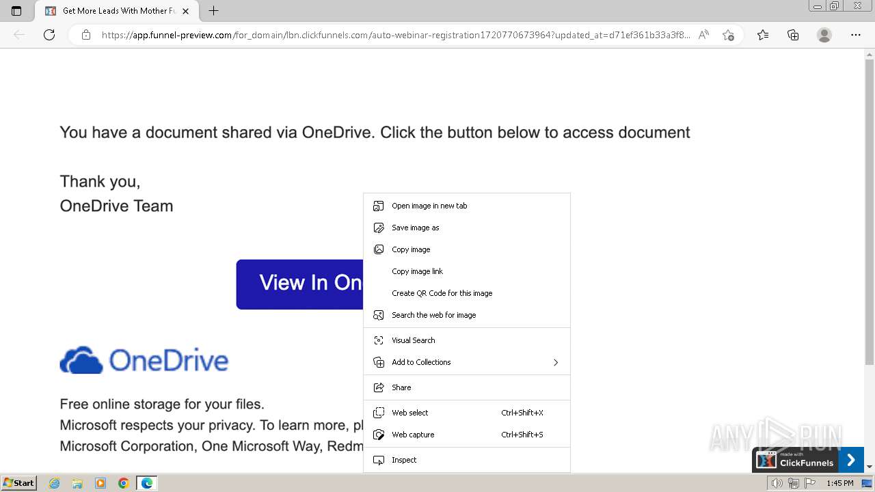Open the Windows Start button

[19, 482]
